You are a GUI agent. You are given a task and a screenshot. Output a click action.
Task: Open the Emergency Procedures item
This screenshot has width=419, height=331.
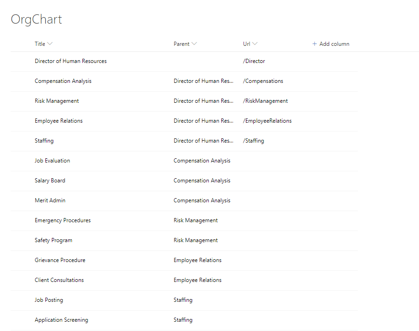click(x=63, y=220)
